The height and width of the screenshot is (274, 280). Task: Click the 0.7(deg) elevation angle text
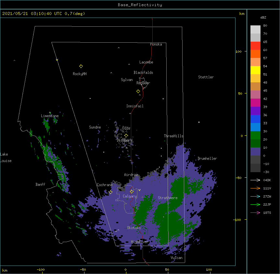[75, 14]
